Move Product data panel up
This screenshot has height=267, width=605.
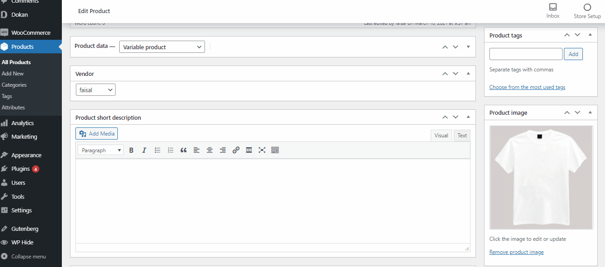[x=445, y=47]
